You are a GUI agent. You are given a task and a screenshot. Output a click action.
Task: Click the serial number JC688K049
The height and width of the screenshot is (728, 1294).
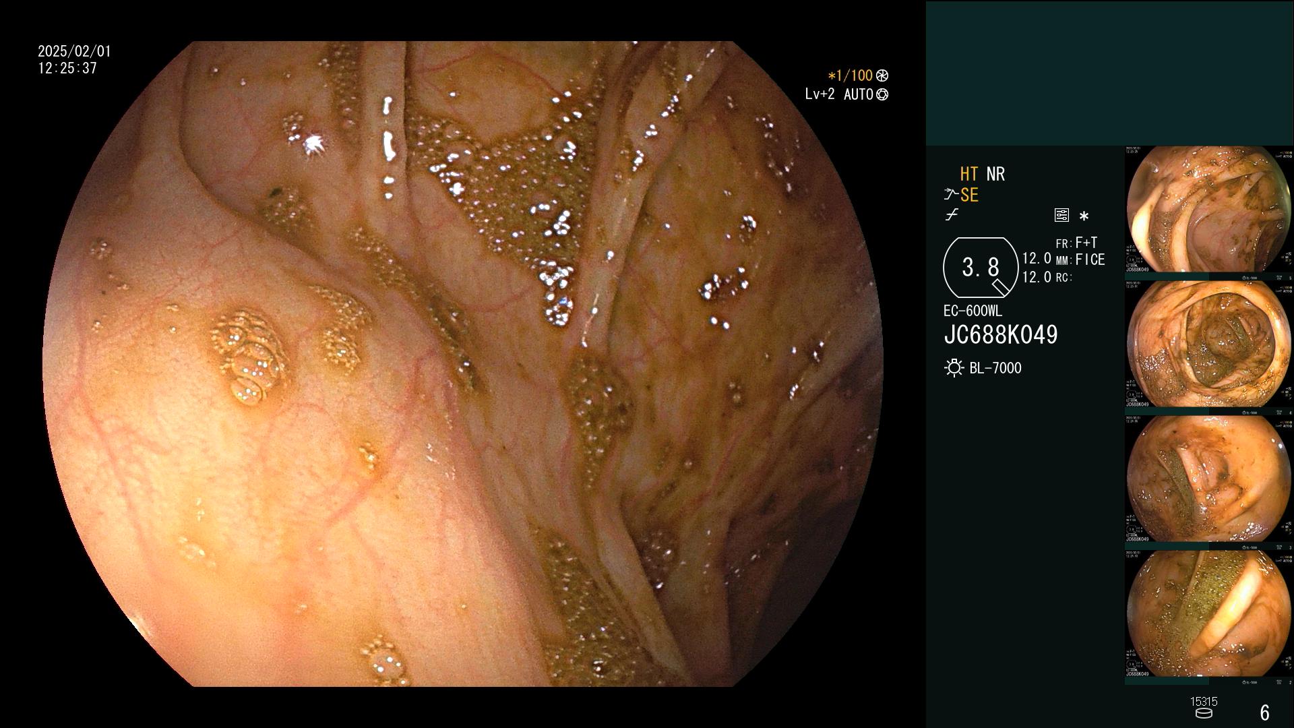[1001, 334]
